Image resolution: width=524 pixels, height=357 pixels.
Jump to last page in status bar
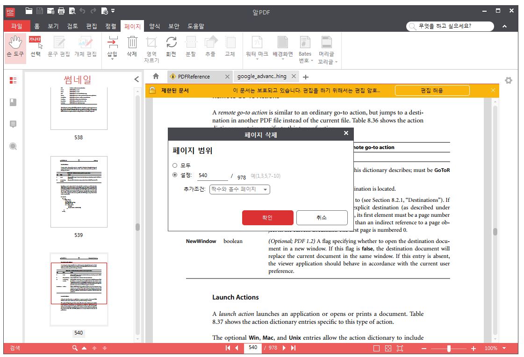click(293, 348)
